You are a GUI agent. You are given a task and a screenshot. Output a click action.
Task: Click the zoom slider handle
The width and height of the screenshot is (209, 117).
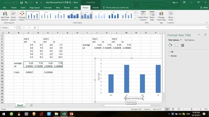192,109
